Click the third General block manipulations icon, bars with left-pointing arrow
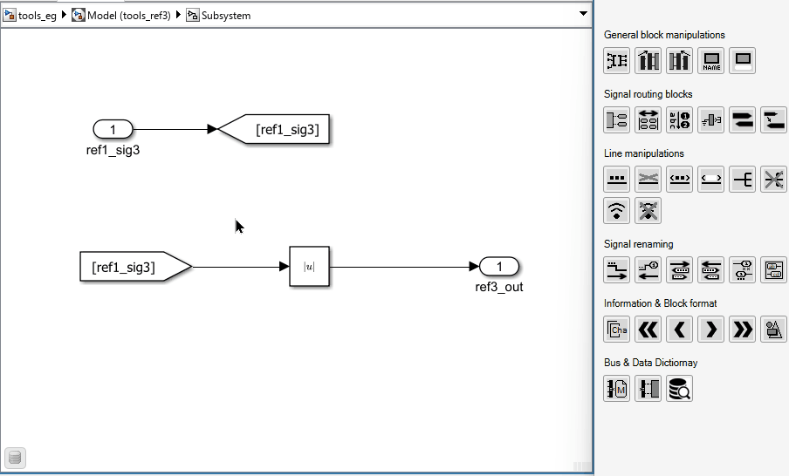This screenshot has height=476, width=789. 679,61
